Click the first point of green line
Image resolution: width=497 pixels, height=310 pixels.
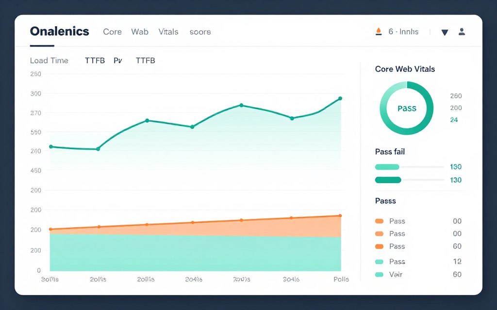coord(51,147)
